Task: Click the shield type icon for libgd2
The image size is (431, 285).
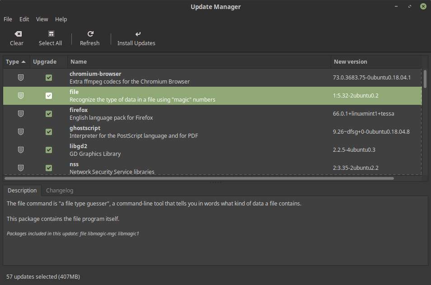Action: [21, 150]
